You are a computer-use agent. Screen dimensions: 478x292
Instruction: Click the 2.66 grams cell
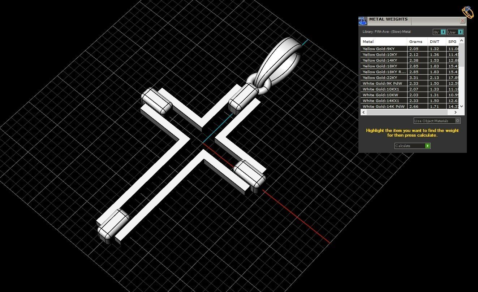(417, 106)
